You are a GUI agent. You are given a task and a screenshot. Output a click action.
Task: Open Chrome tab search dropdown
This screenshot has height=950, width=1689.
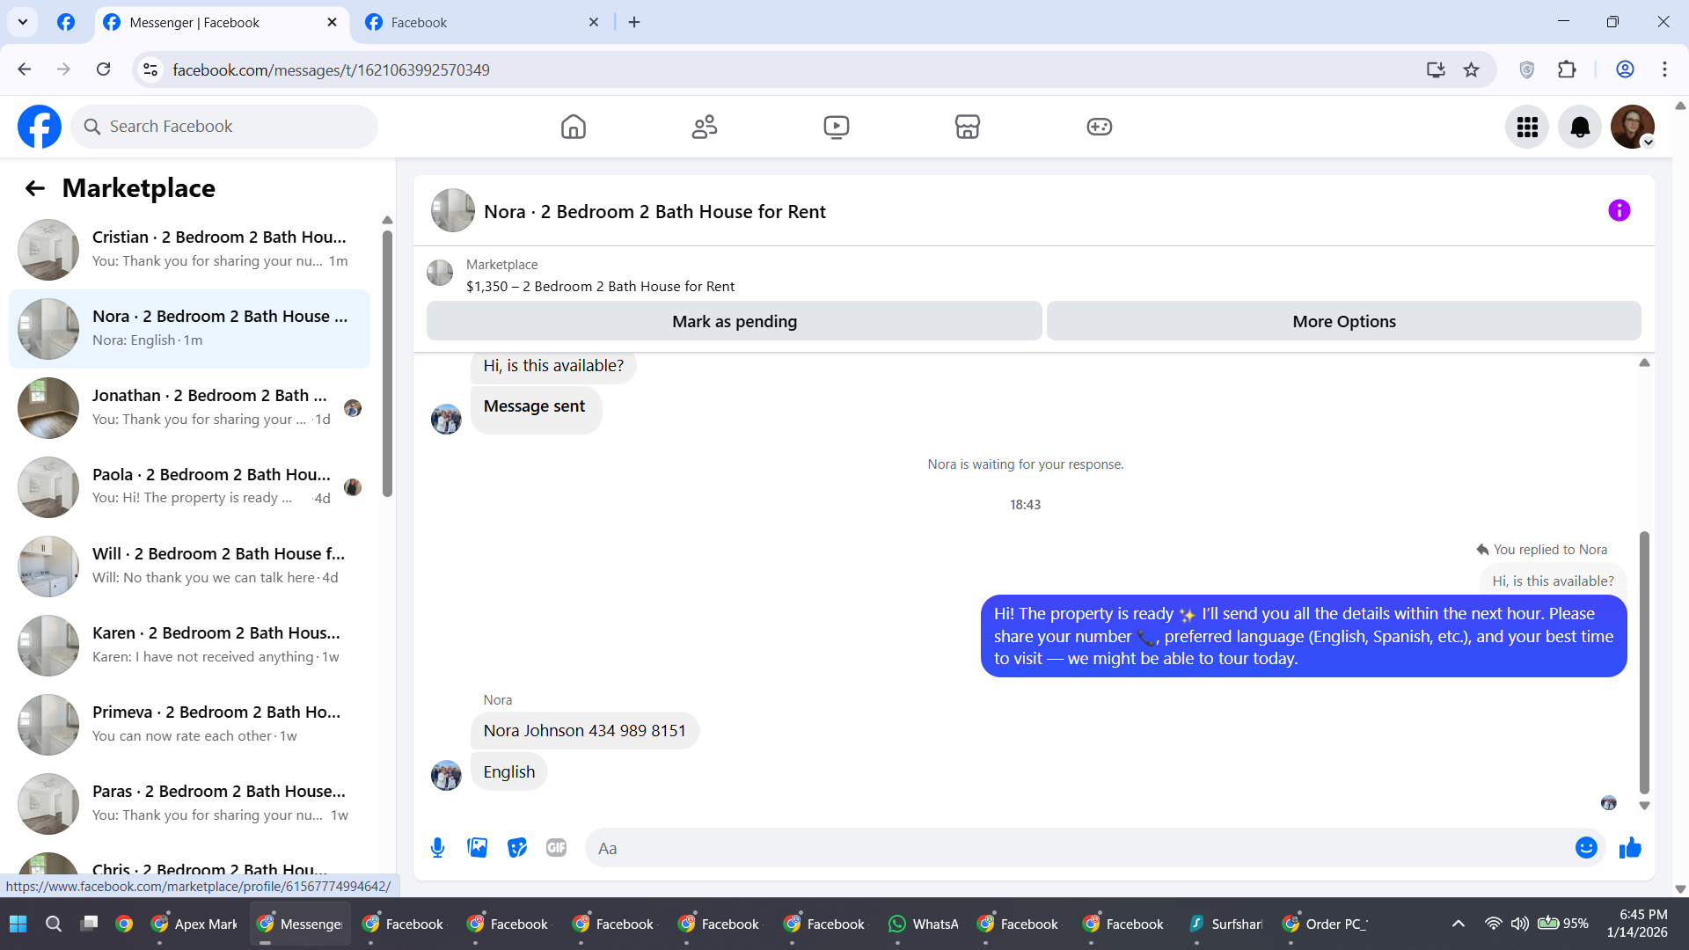(x=23, y=22)
